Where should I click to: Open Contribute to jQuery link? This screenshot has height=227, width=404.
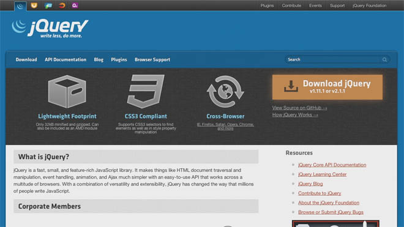pos(320,193)
